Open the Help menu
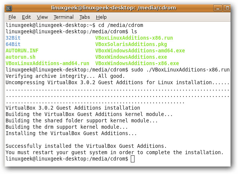Viewport: 238px width, 174px height. pyautogui.click(x=101, y=17)
